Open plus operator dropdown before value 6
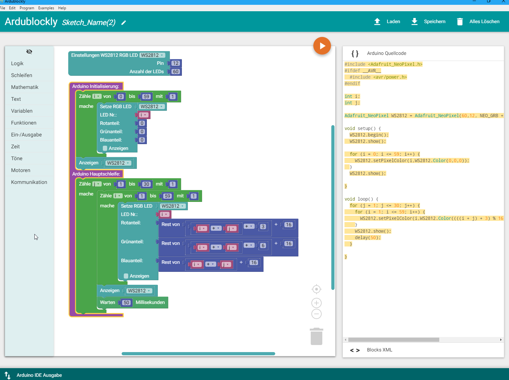This screenshot has width=509, height=380. click(x=249, y=245)
